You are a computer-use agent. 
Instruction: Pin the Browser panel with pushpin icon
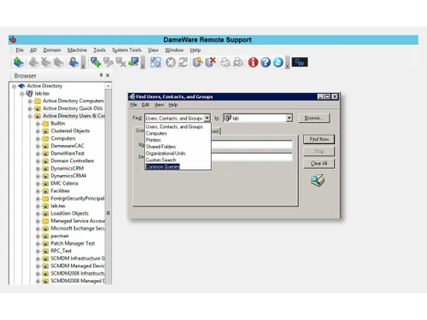(101, 75)
